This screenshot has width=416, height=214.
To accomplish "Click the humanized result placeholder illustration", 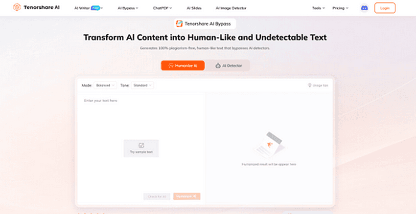I will pos(269,145).
